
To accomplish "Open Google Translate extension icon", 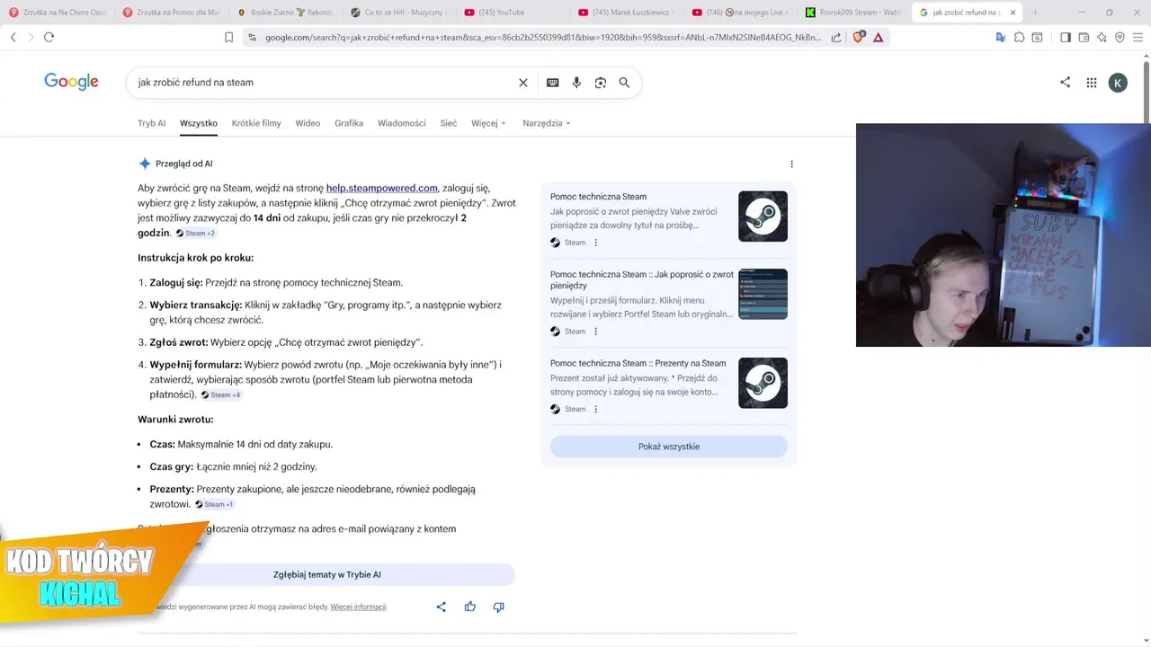I will coord(1000,37).
